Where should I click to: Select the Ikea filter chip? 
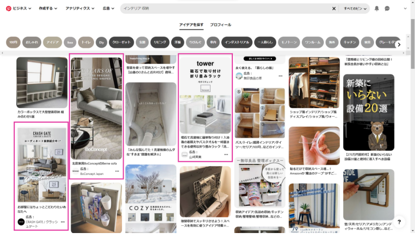[70, 42]
